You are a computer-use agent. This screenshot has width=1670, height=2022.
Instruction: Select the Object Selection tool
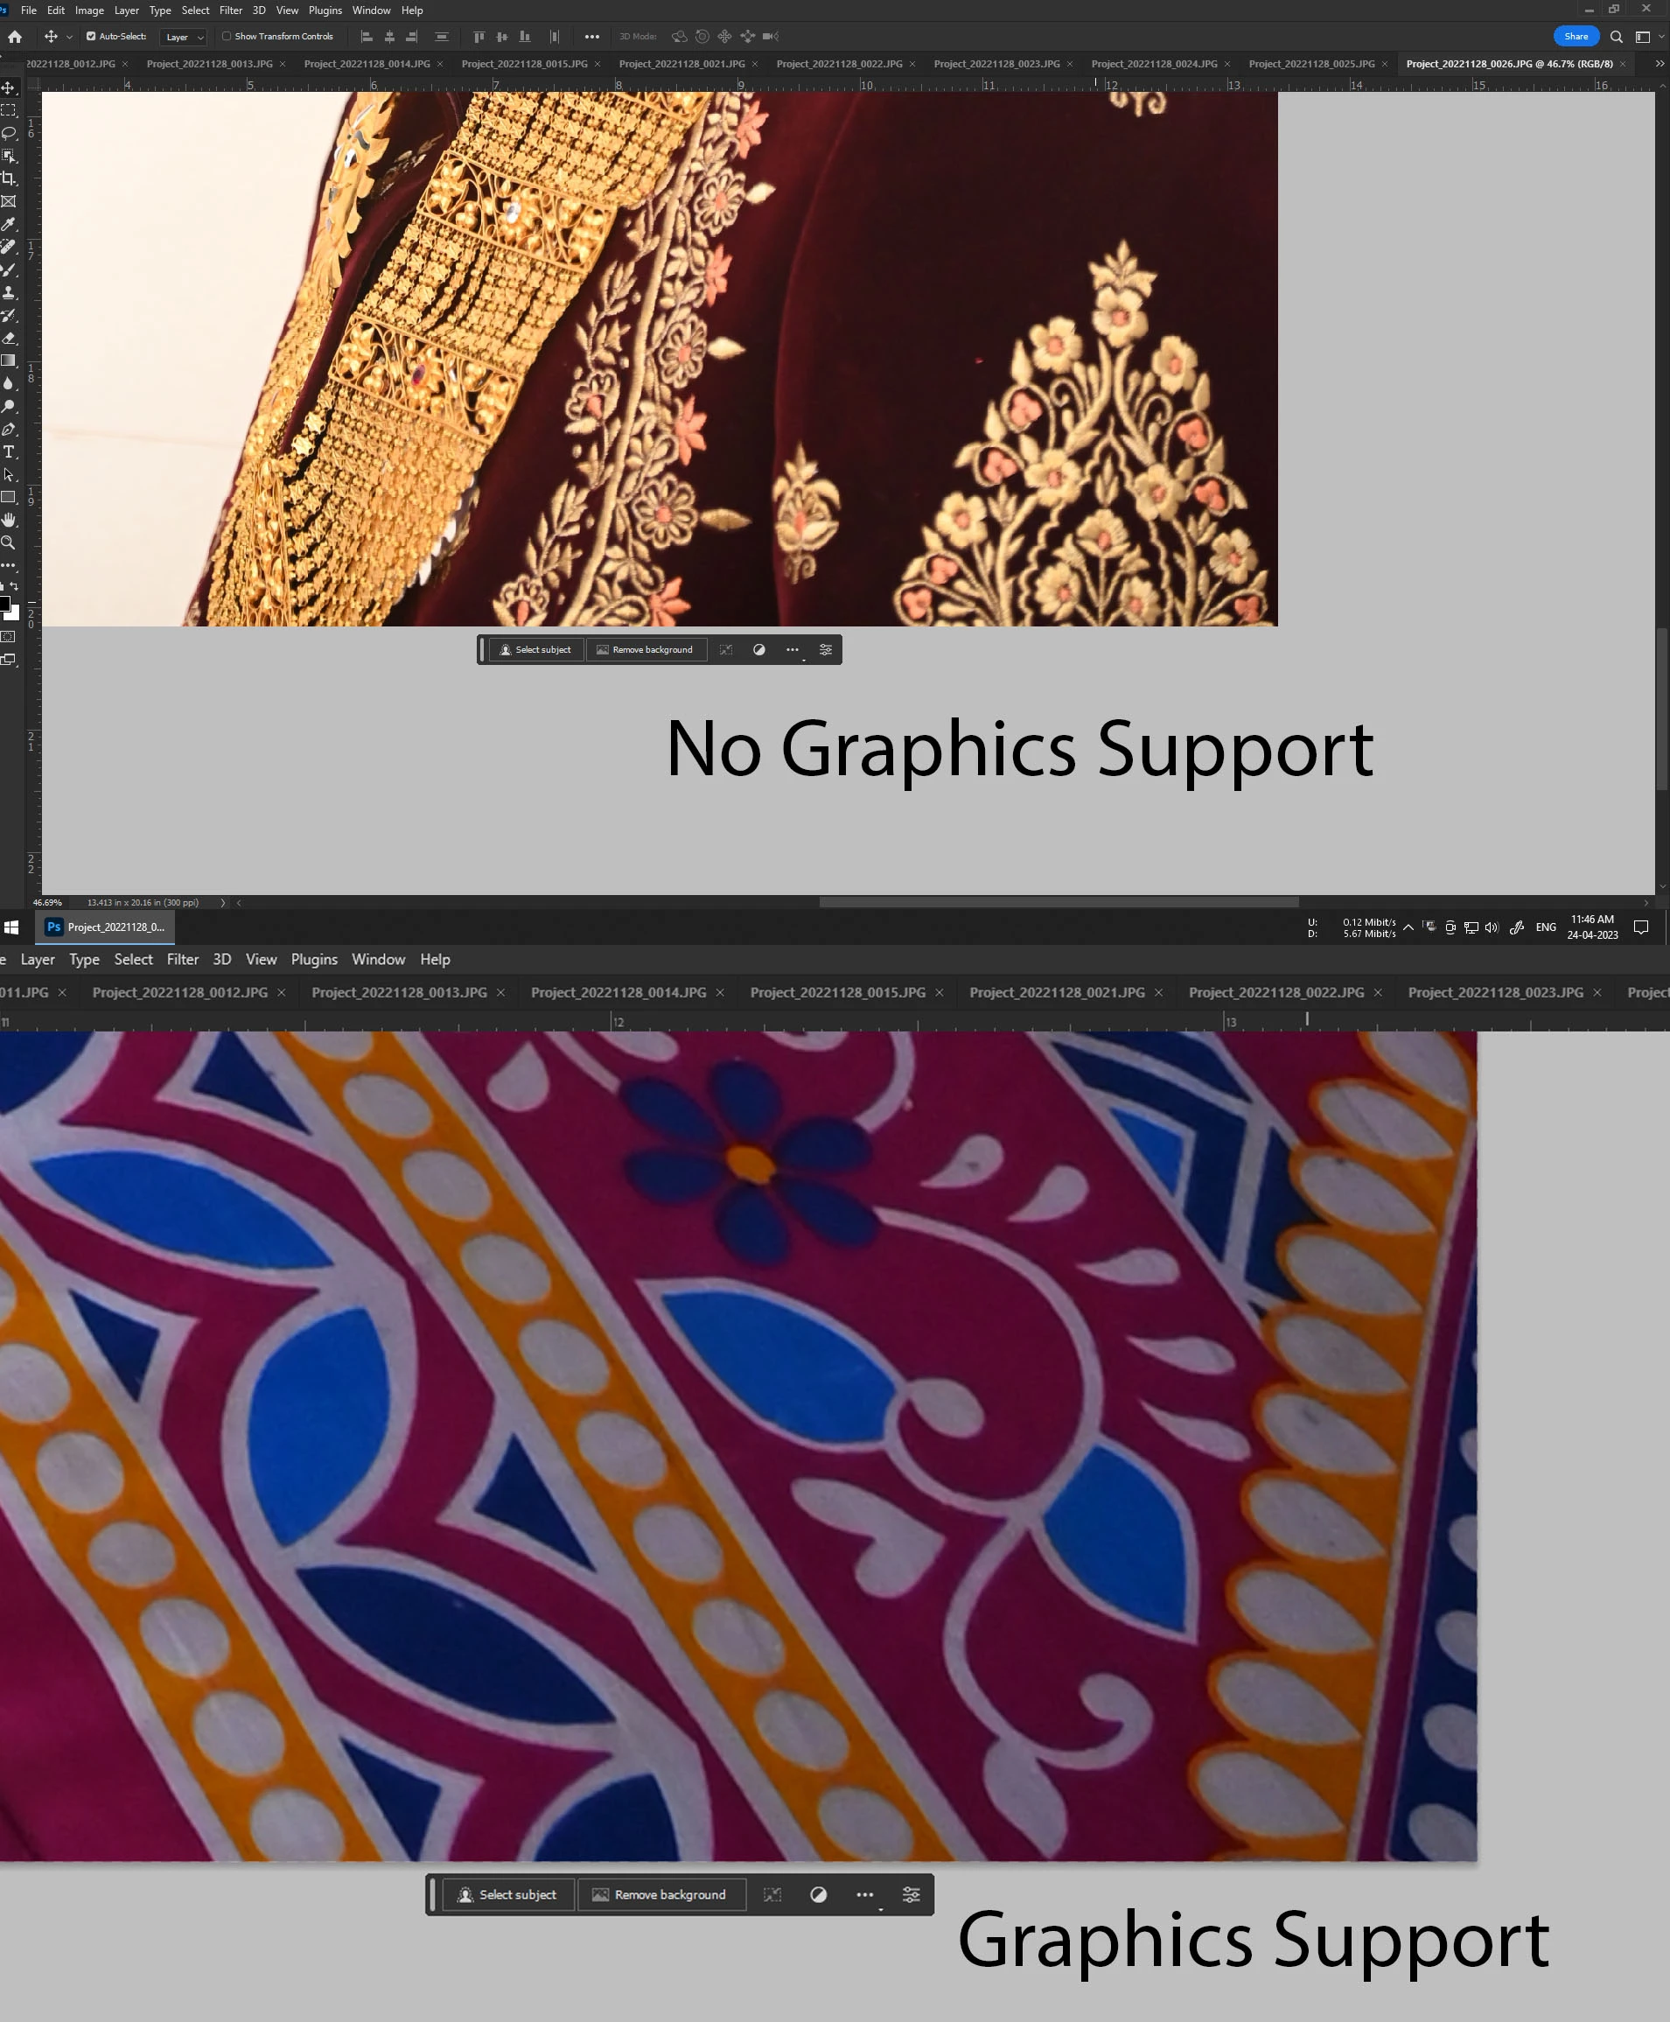[9, 156]
